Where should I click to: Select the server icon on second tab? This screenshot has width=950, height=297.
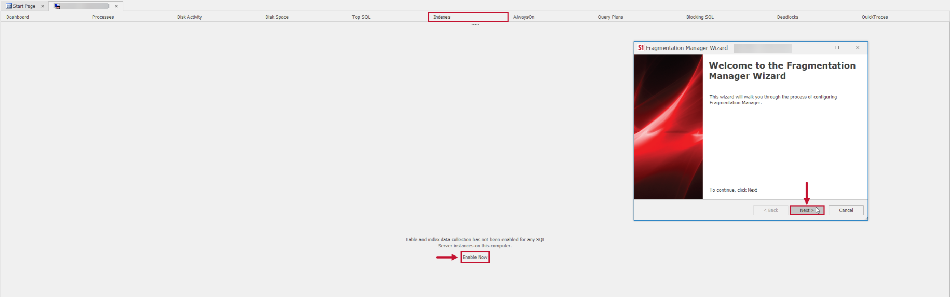coord(57,6)
